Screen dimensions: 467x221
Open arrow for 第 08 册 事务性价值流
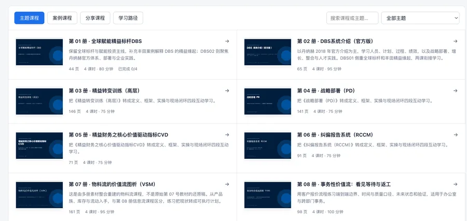pos(456,184)
